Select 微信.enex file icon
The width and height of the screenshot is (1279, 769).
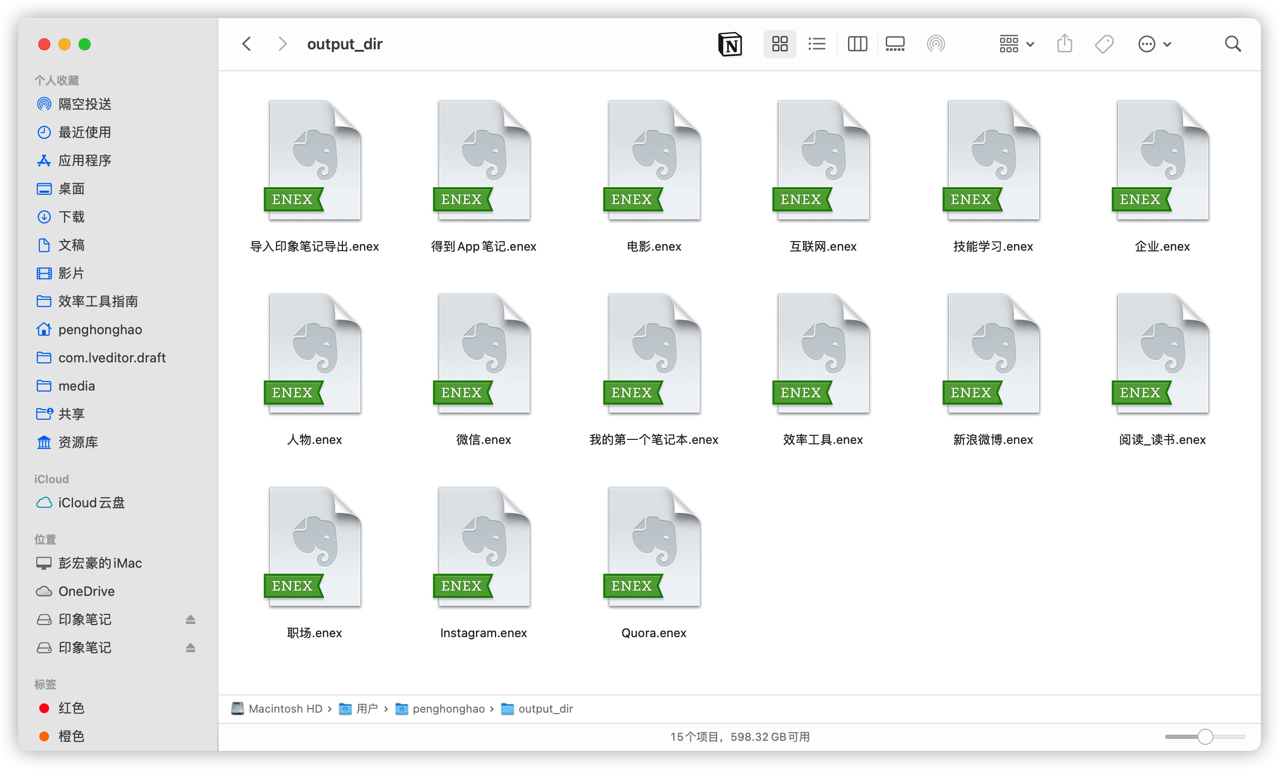pyautogui.click(x=483, y=354)
